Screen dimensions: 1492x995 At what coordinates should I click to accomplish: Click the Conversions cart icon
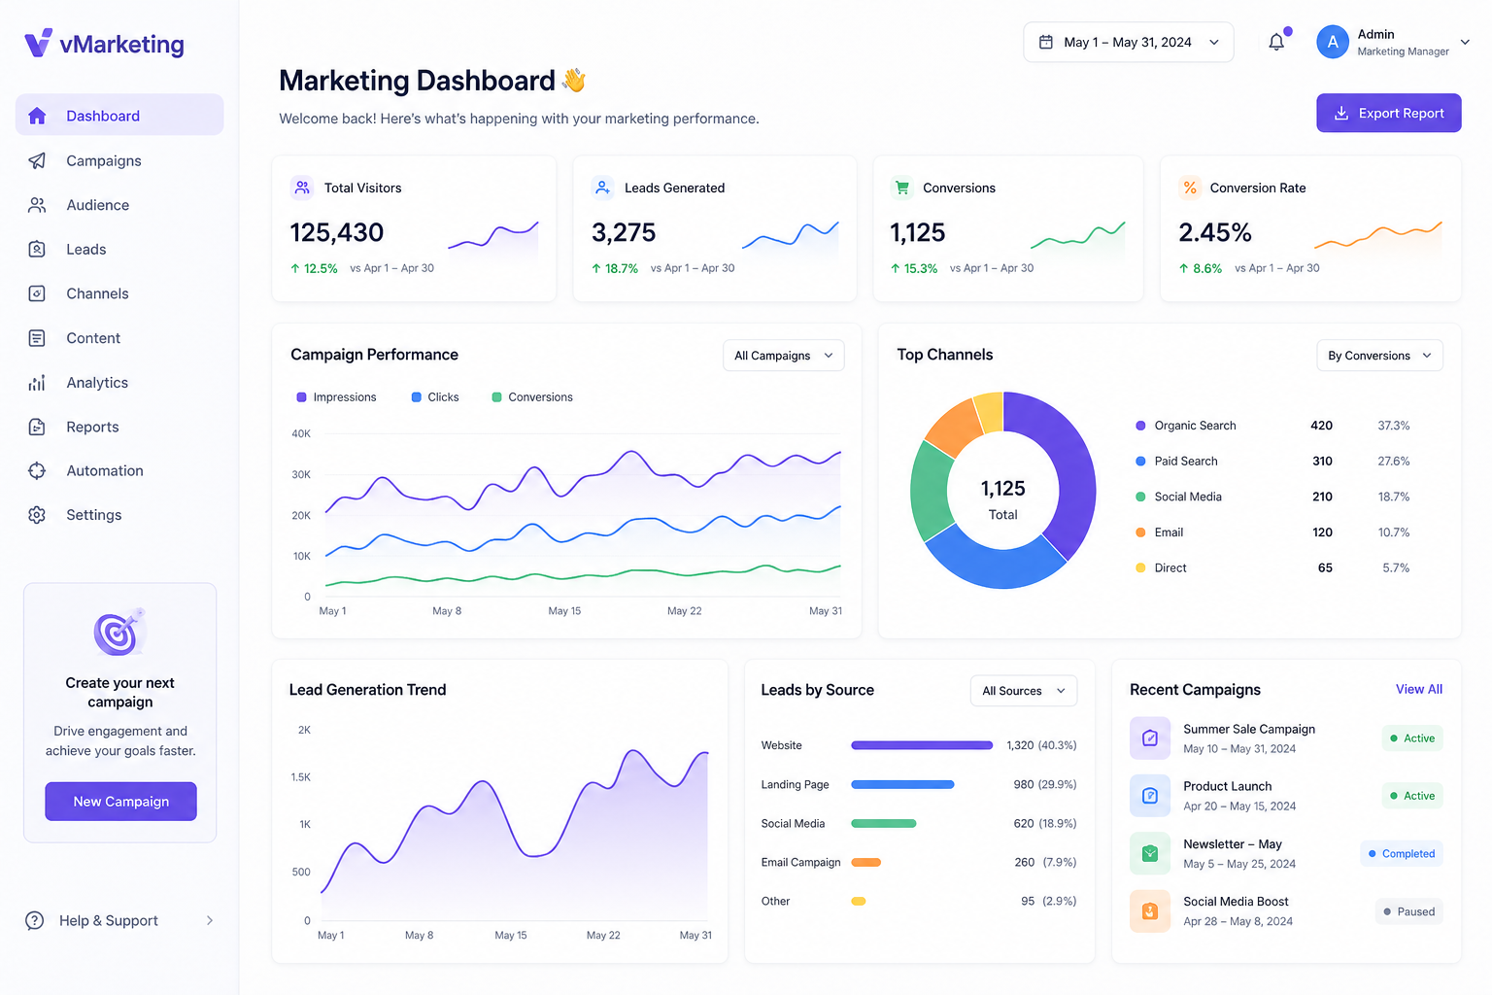pos(902,188)
